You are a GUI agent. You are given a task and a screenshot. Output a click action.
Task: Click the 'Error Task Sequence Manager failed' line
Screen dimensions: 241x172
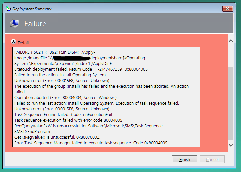pos(91,143)
